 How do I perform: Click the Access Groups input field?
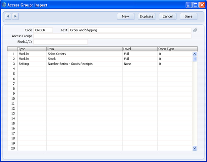(x=112, y=36)
